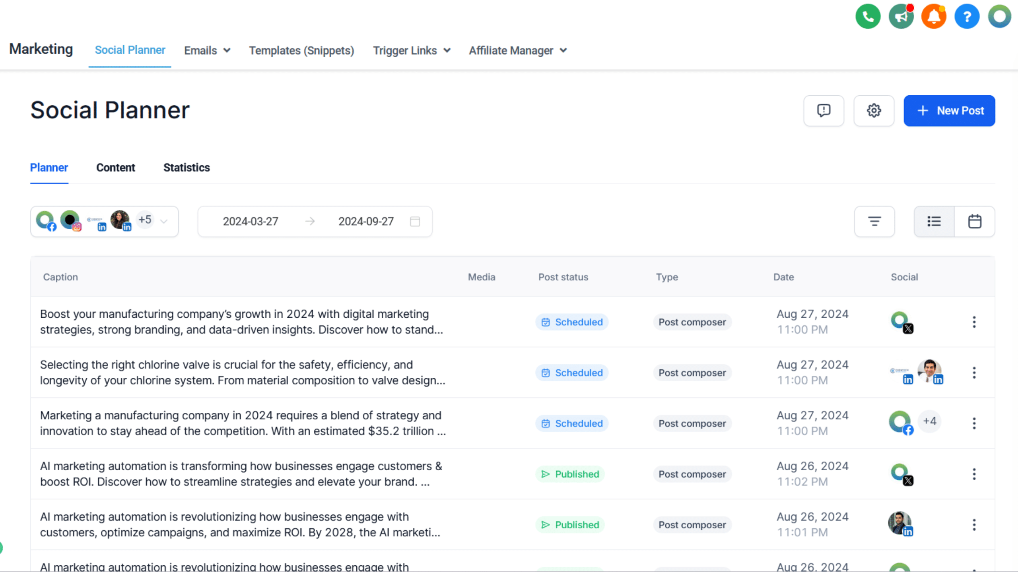1018x572 pixels.
Task: Open the orange bell notifications icon
Action: tap(934, 17)
